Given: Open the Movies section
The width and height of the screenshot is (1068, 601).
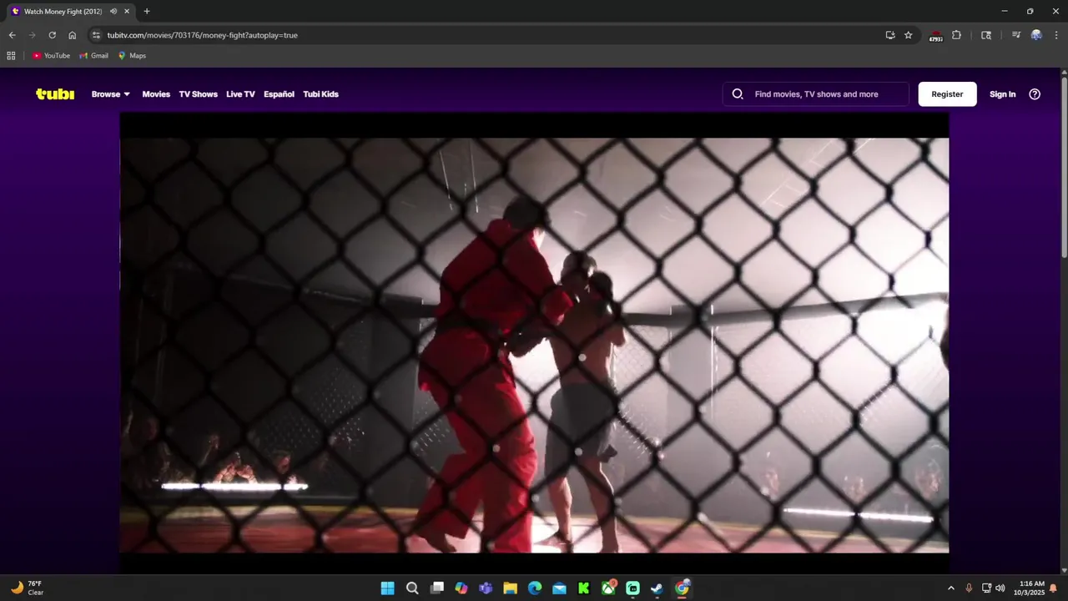Looking at the screenshot, I should [x=156, y=94].
